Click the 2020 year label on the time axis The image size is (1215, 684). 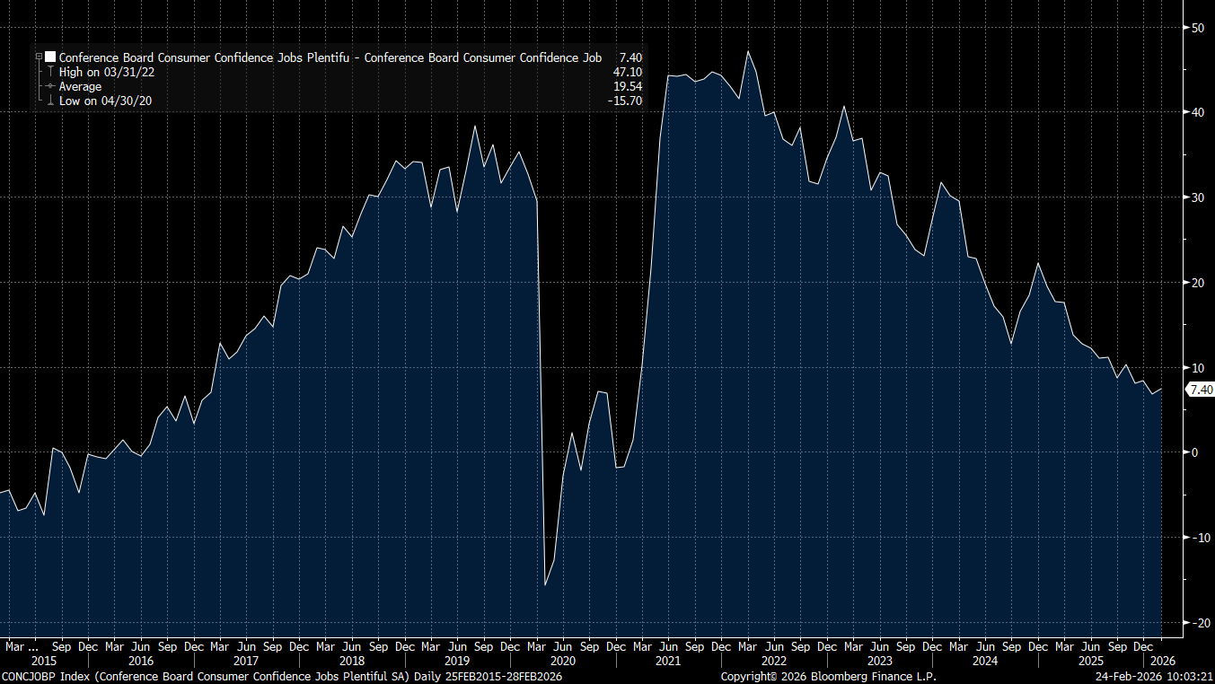561,661
